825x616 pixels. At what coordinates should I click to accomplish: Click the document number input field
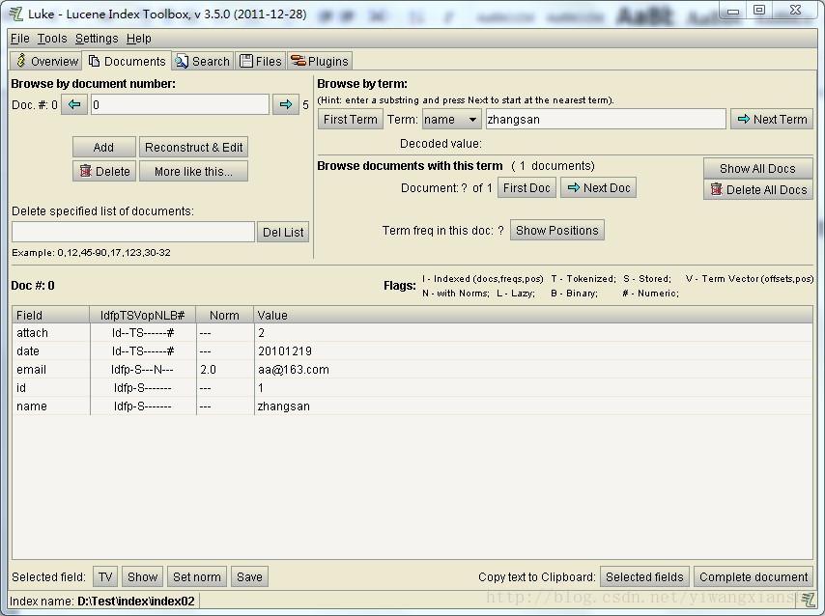[x=180, y=104]
